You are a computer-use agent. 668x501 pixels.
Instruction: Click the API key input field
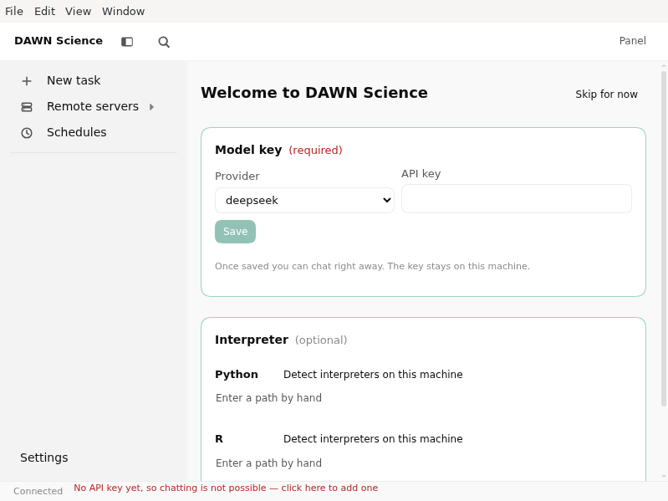(517, 198)
